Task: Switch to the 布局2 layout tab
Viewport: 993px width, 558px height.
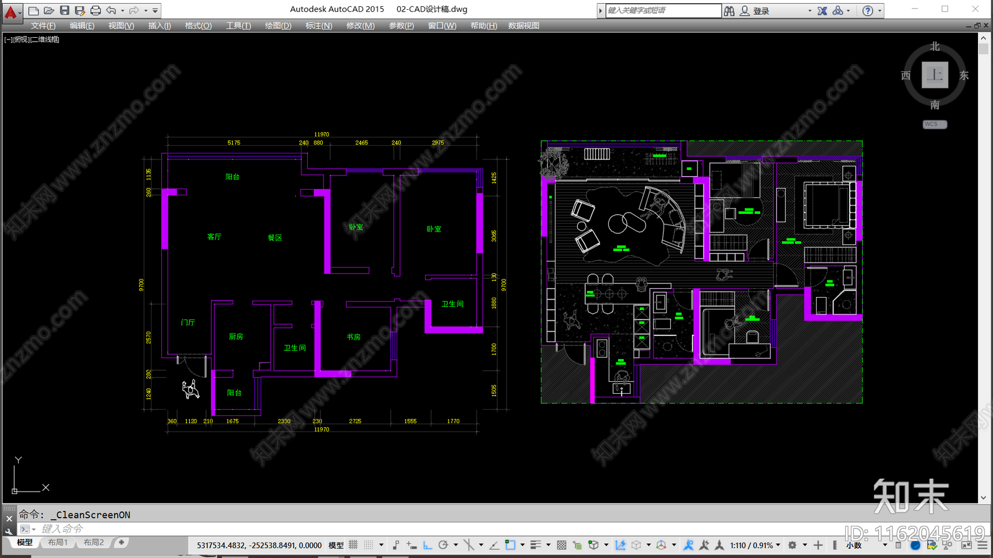Action: click(94, 542)
